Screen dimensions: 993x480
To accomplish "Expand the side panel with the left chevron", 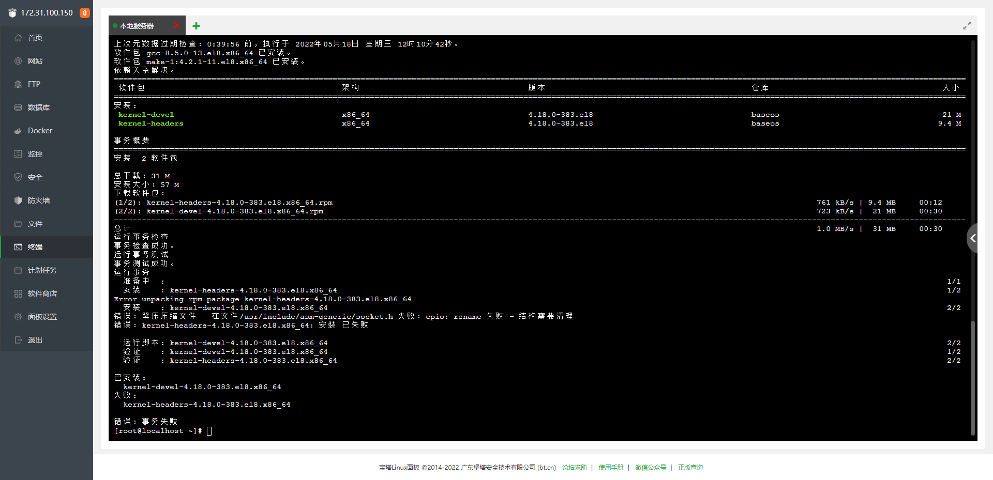I will pos(972,238).
